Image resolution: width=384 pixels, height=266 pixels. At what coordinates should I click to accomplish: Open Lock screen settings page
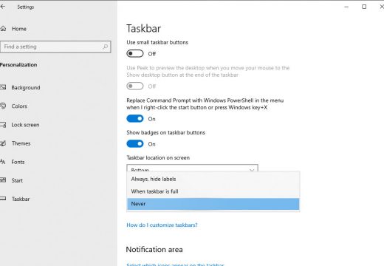point(25,125)
